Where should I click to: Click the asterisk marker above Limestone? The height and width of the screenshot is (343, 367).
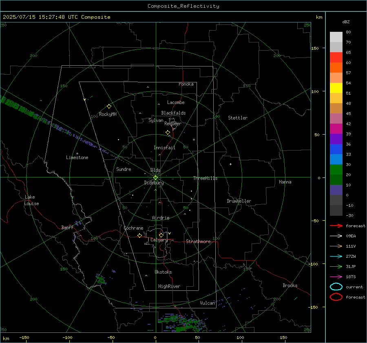click(x=77, y=154)
